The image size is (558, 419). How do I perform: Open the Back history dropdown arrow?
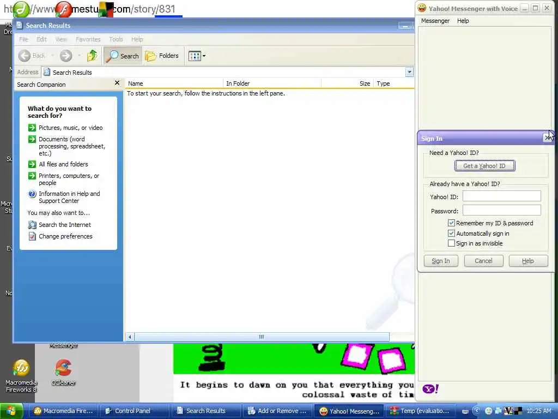(53, 56)
